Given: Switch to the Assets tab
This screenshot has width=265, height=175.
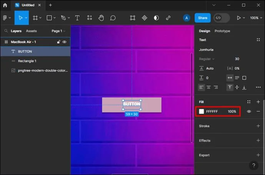Looking at the screenshot, I should (31, 31).
